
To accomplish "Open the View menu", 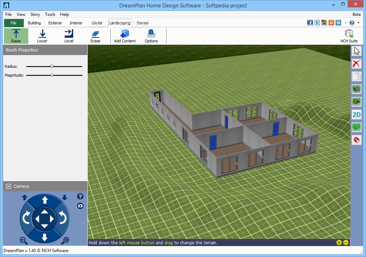I will 21,14.
